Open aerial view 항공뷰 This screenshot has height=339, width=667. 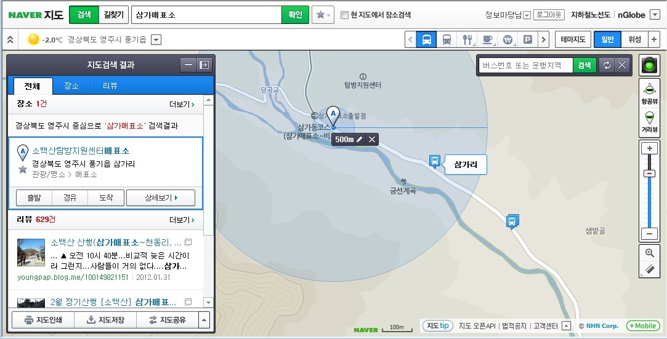click(x=650, y=93)
